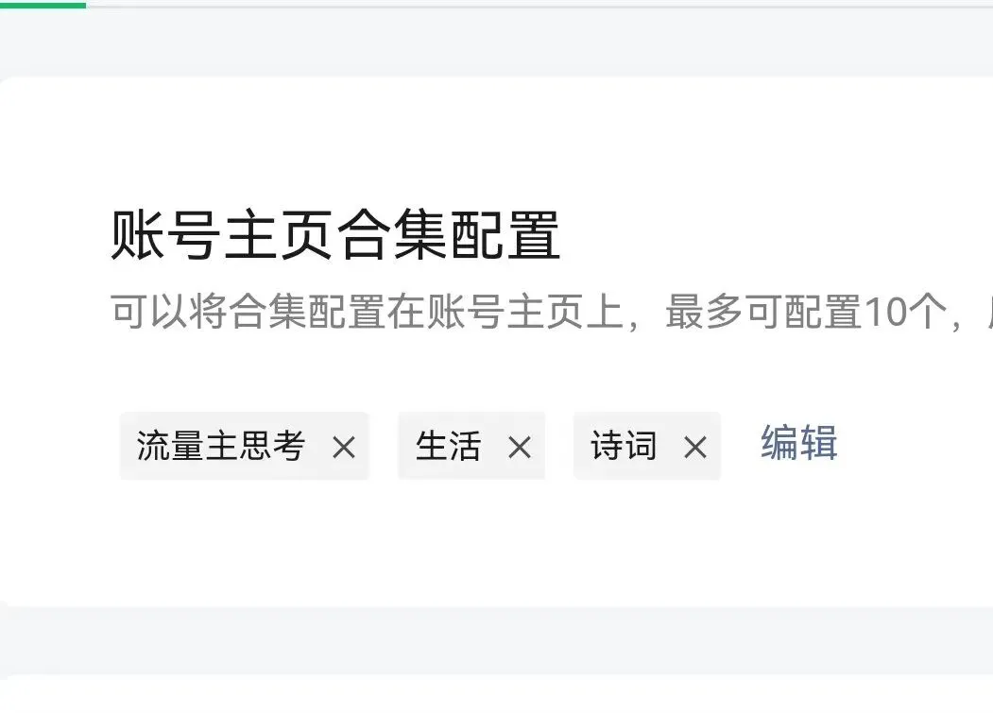
Task: Select the 诗词 tag label
Action: 624,446
